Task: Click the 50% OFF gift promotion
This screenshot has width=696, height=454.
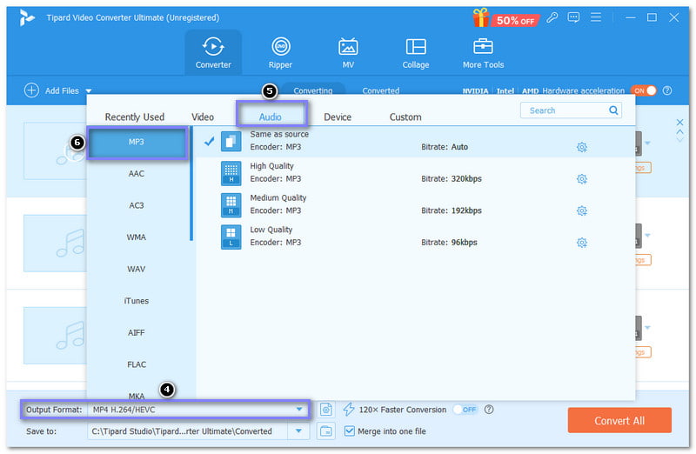Action: click(x=505, y=18)
